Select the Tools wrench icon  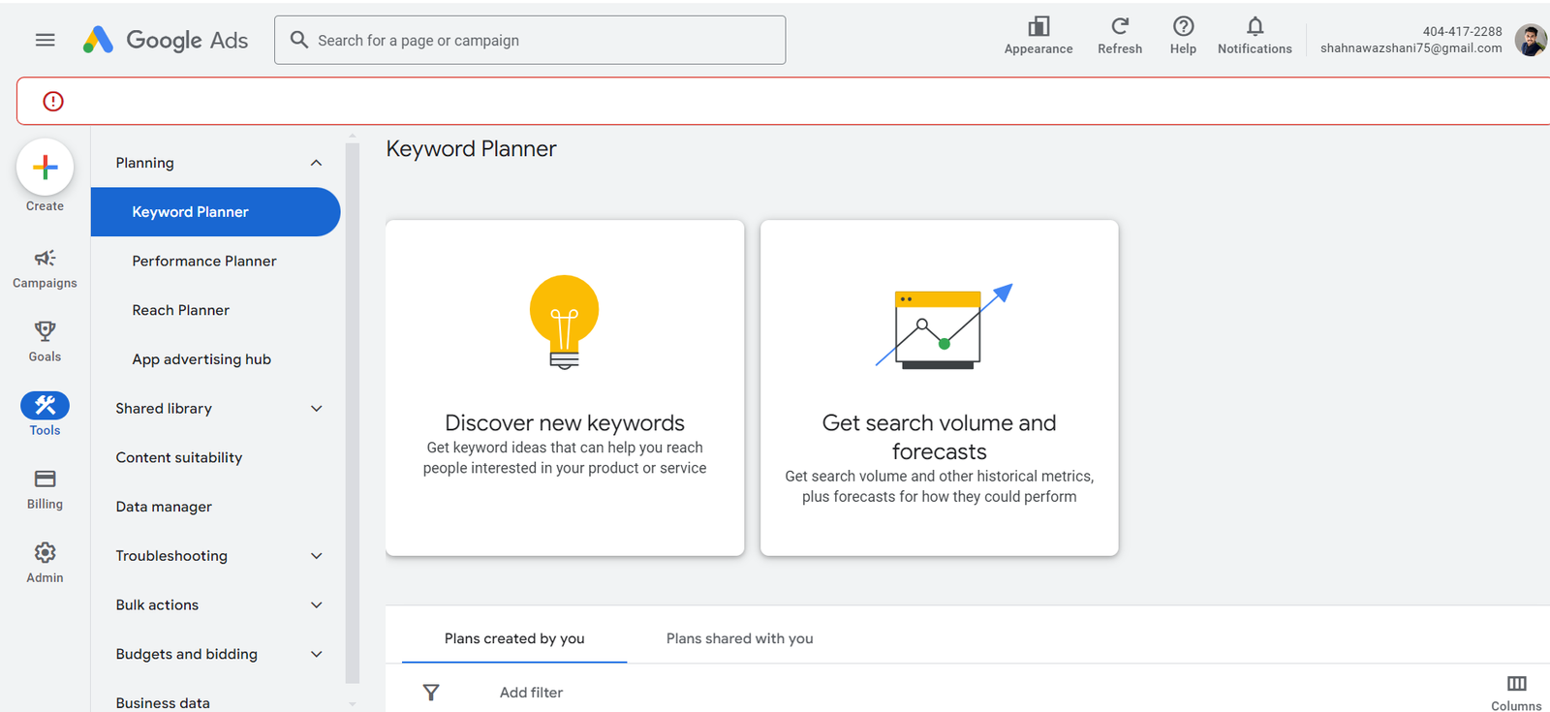click(45, 405)
